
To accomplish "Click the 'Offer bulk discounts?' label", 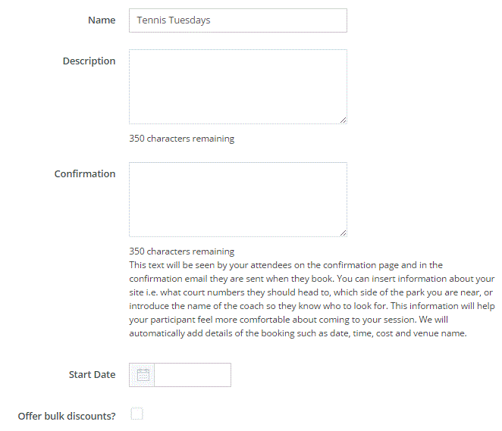I will tap(67, 416).
